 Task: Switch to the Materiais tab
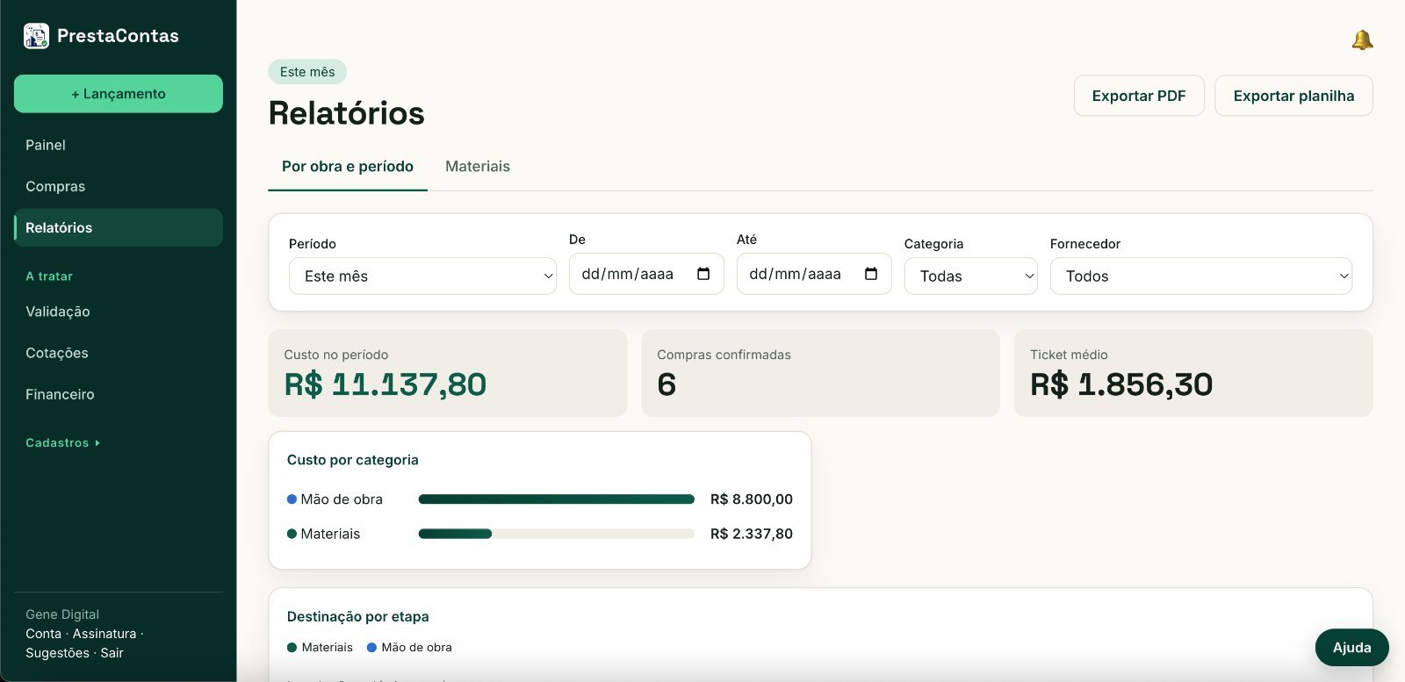[478, 166]
